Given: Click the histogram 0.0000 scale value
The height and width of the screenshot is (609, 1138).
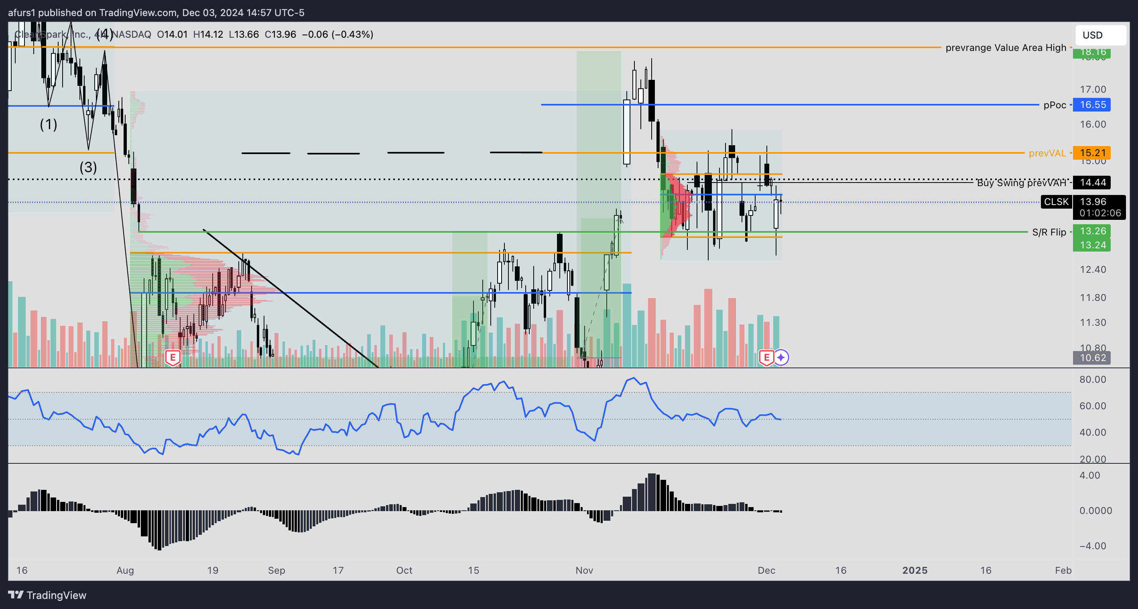Looking at the screenshot, I should click(1095, 511).
